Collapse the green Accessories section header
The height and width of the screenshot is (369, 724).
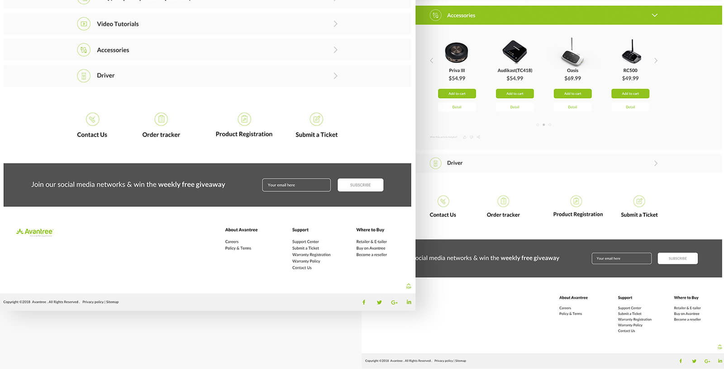(x=654, y=15)
